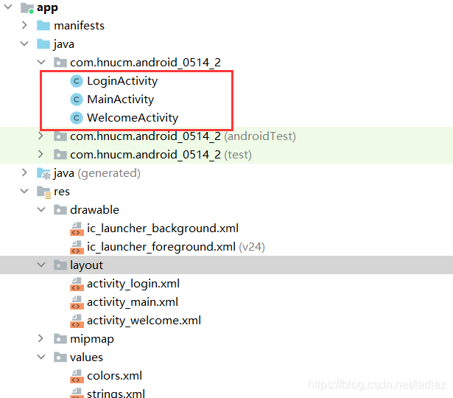
Task: Collapse the app module chevron
Action: (8, 7)
